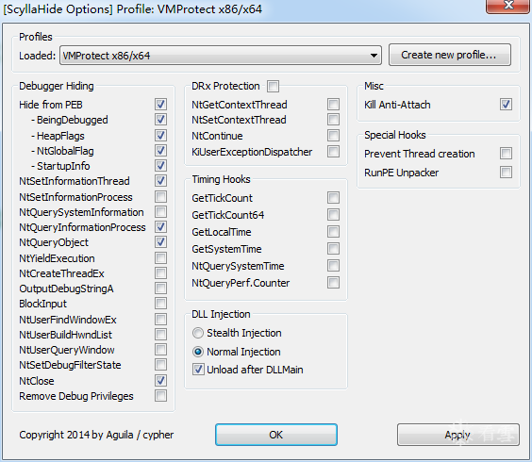Toggle the NtGlobalFlag checkbox
Screen dimensions: 532x462
pos(160,150)
